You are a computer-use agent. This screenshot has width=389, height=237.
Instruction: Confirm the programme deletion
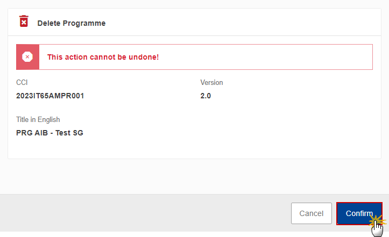click(x=359, y=213)
